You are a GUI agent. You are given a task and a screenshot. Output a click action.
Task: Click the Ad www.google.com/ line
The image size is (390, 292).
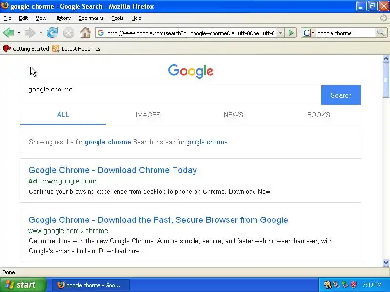[x=62, y=181]
